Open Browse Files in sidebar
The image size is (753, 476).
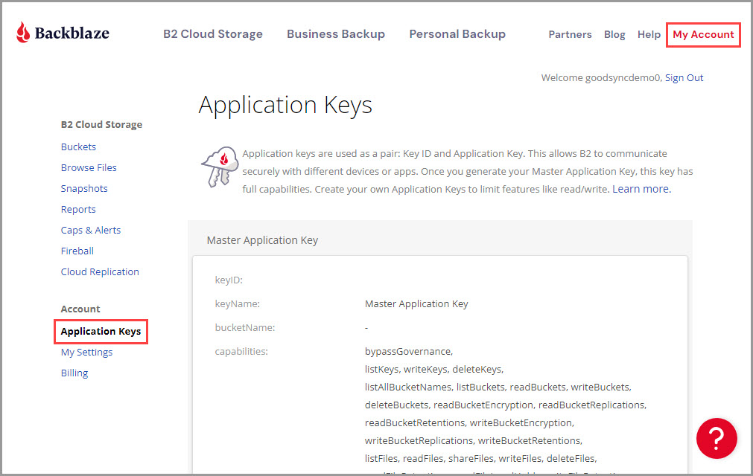coord(89,168)
